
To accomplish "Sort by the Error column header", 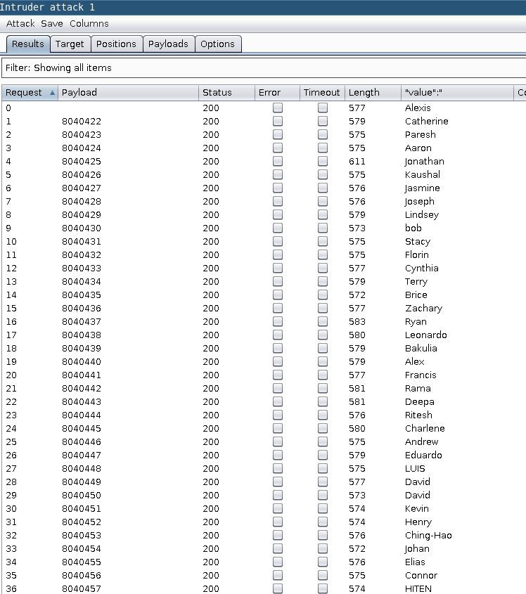I will pos(277,92).
